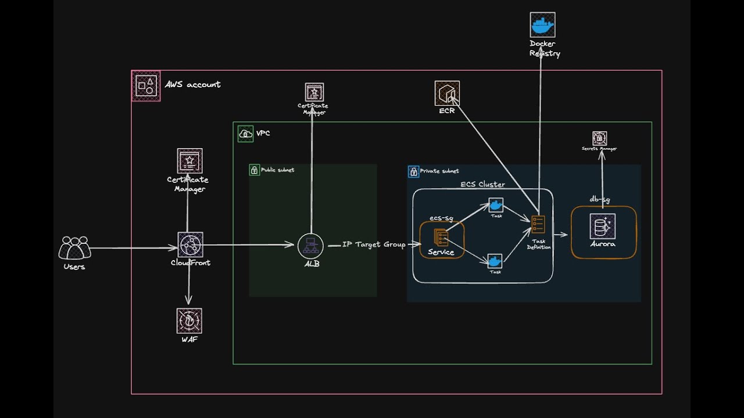Click the Docker Registry whale icon
Image resolution: width=744 pixels, height=418 pixels.
(x=542, y=25)
